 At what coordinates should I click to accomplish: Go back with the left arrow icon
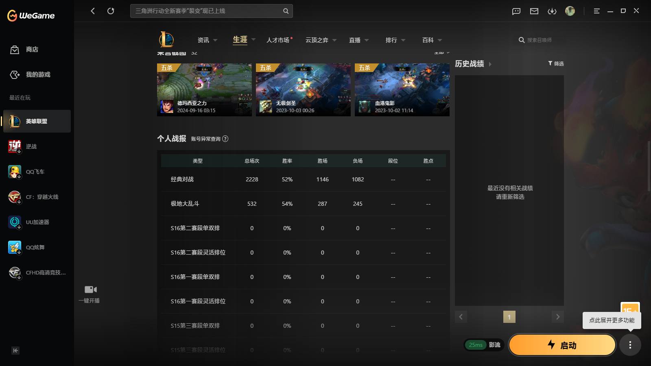[93, 11]
